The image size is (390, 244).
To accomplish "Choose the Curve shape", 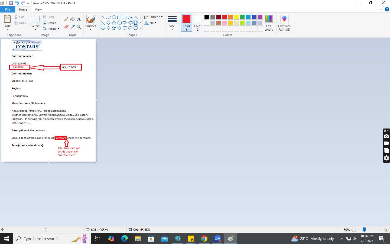I will [108, 17].
